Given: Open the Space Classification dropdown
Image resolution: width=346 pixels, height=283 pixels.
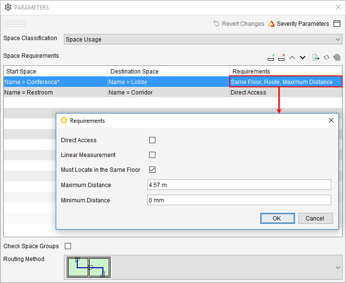Looking at the screenshot, I should (203, 39).
